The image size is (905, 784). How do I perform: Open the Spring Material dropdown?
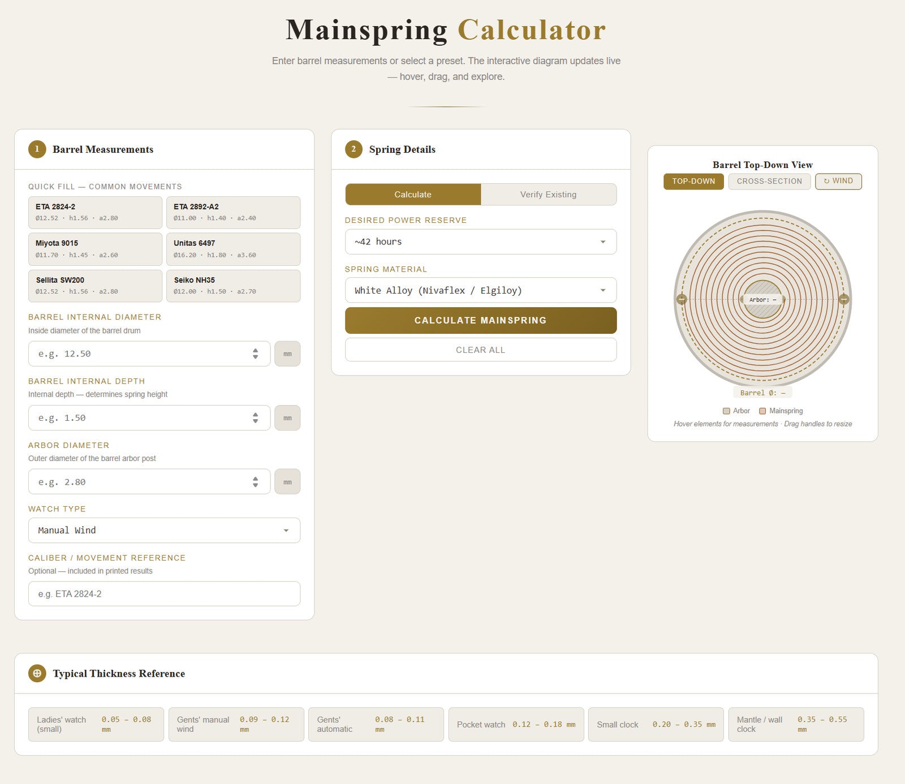481,290
